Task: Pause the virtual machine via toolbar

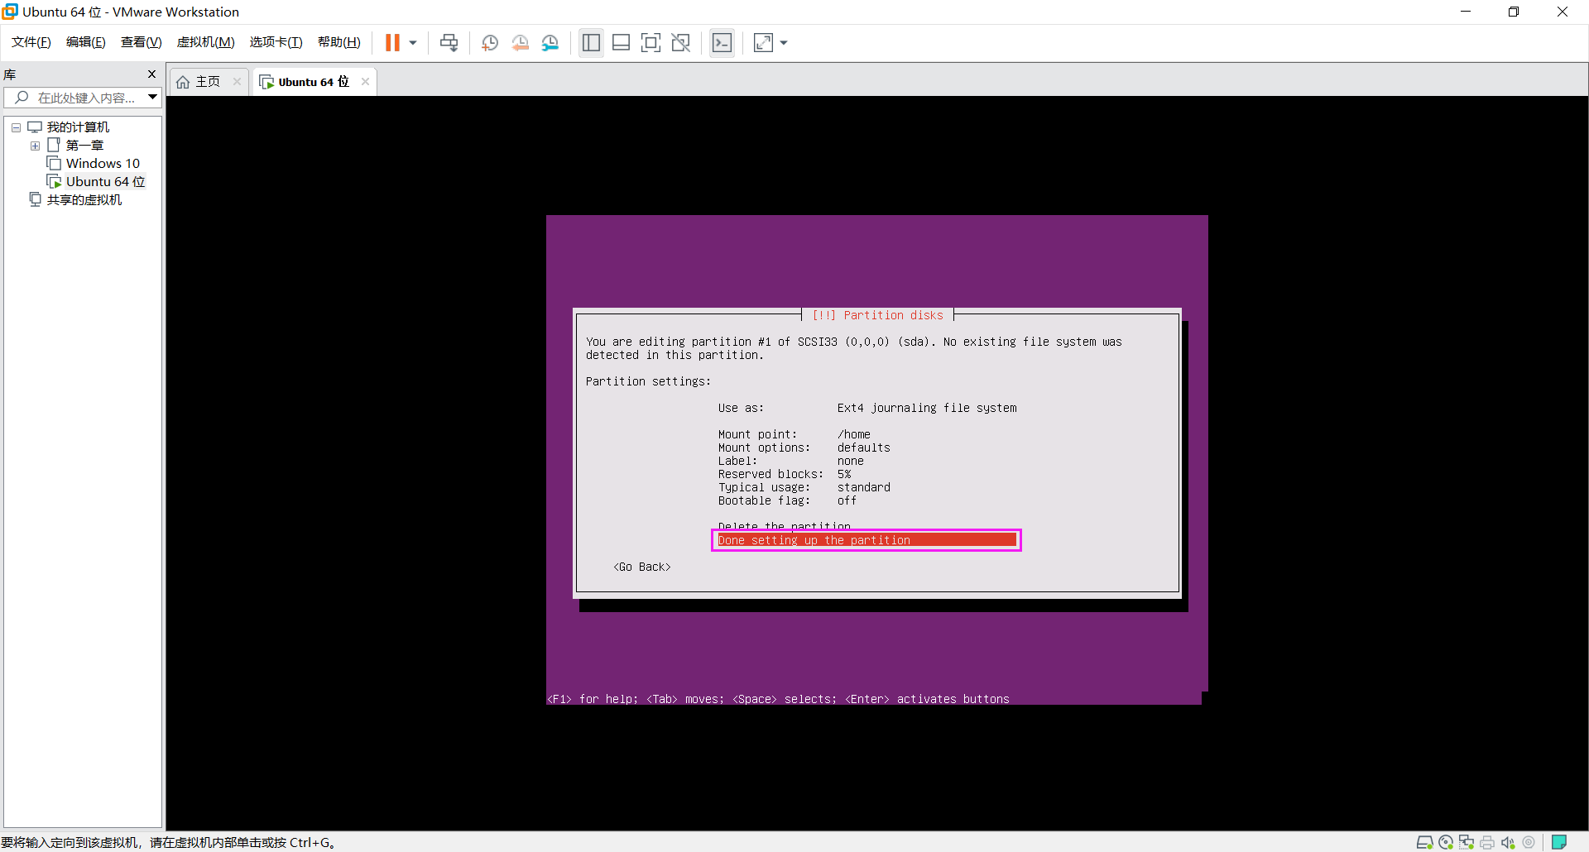Action: (x=392, y=42)
